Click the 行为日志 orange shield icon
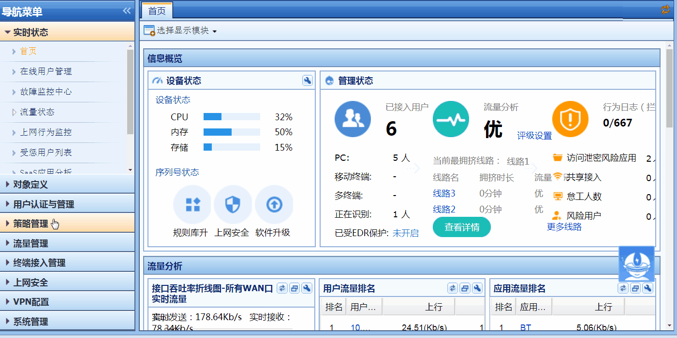 coord(571,119)
